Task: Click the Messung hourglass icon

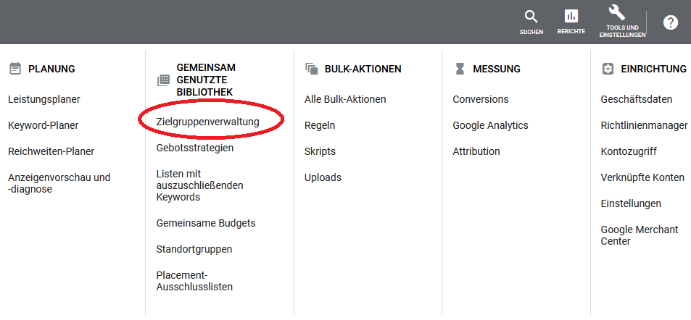Action: click(x=460, y=69)
